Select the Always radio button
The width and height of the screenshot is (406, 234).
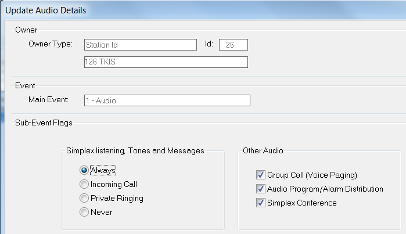[x=85, y=170]
